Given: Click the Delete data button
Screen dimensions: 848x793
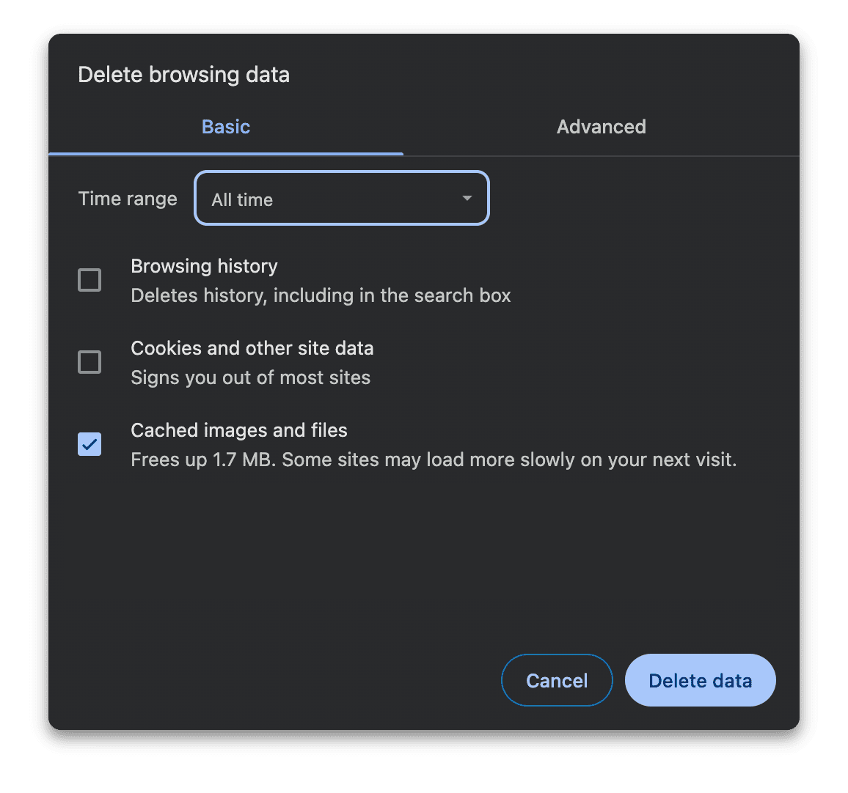Looking at the screenshot, I should click(699, 680).
